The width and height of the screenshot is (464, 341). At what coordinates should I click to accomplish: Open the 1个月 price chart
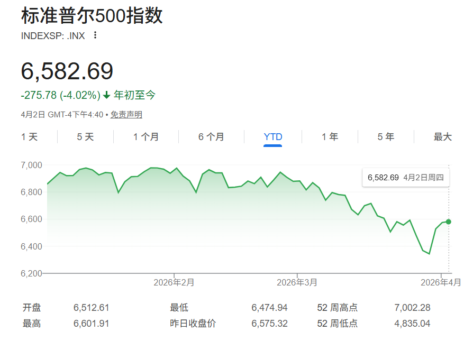145,136
